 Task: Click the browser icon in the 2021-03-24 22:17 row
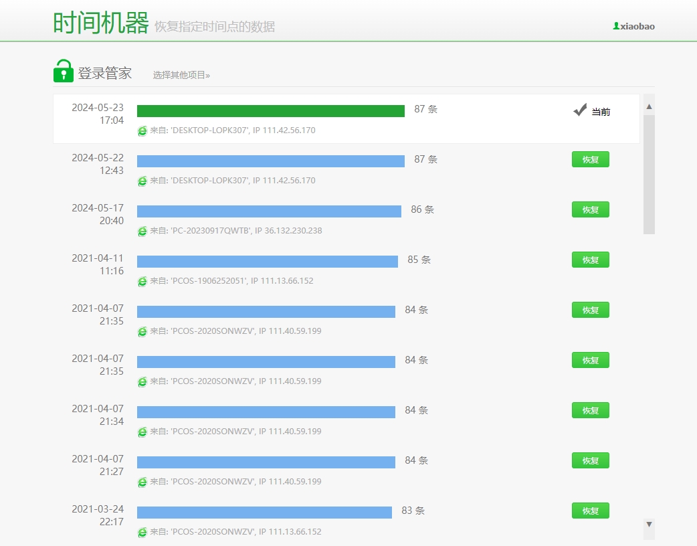tap(142, 532)
